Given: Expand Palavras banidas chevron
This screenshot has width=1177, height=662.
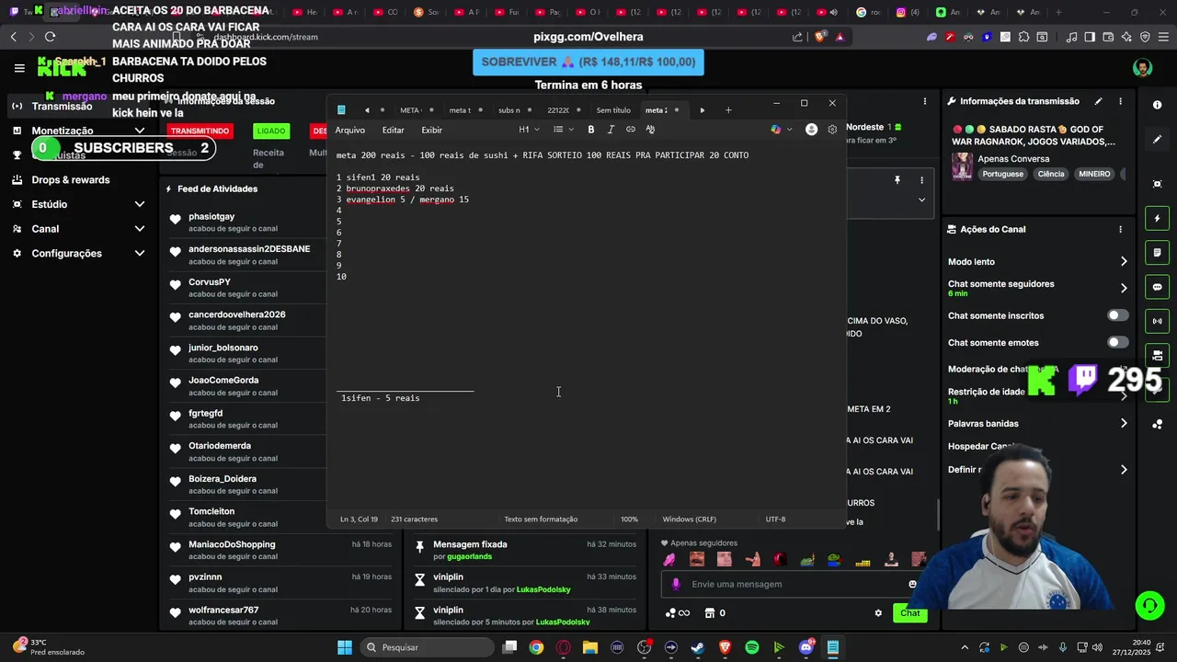Looking at the screenshot, I should (x=1123, y=424).
